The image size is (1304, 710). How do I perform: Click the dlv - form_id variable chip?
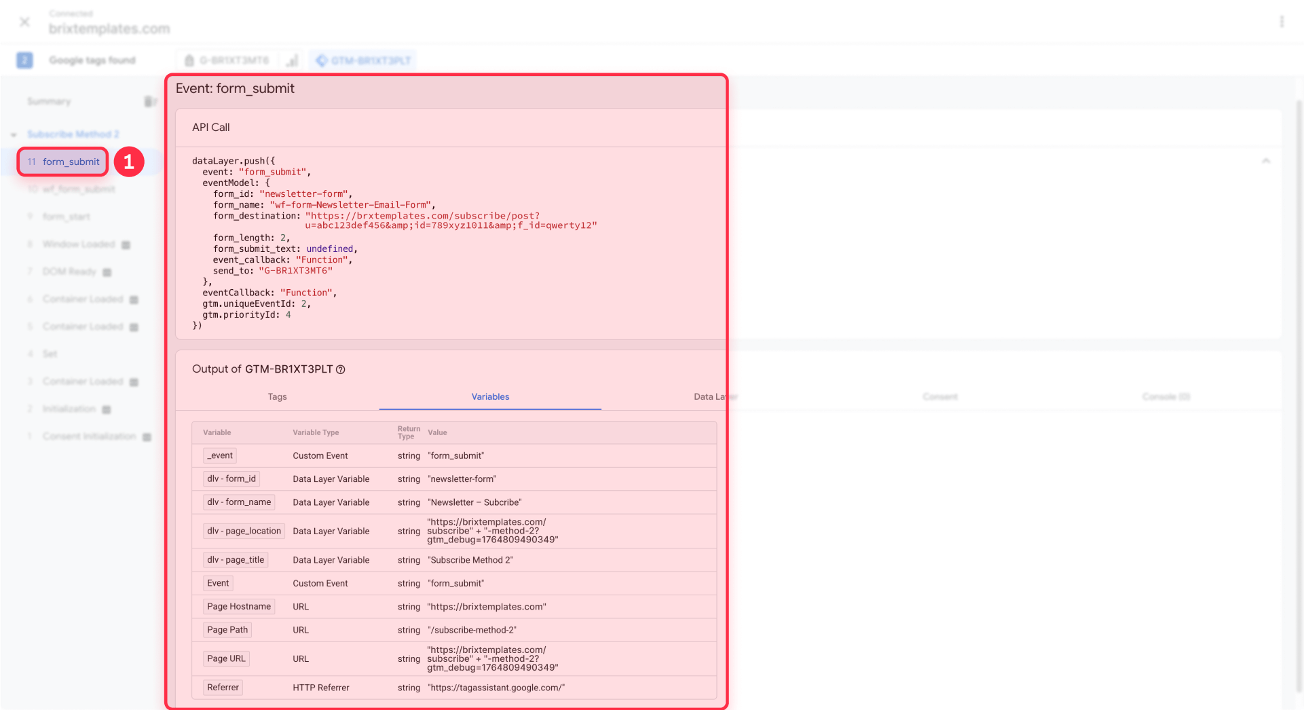point(231,479)
